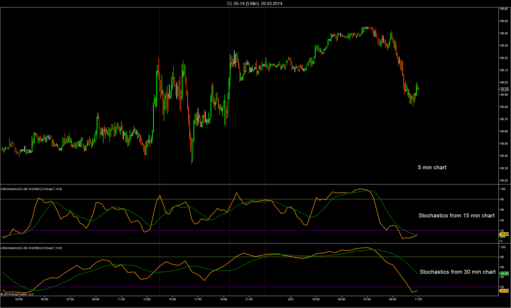The height and width of the screenshot is (308, 511).
Task: Click the NinjaTrader copyright text
Action: tap(17, 294)
